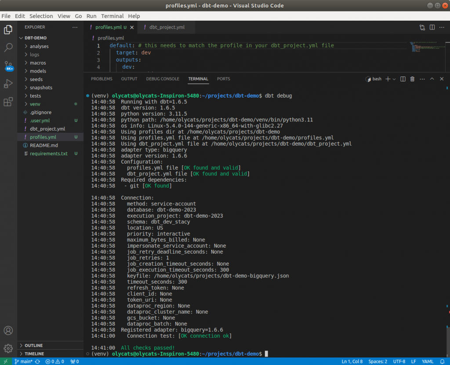Screen dimensions: 450x365
Task: Open the .gitignore file
Action: (51, 112)
